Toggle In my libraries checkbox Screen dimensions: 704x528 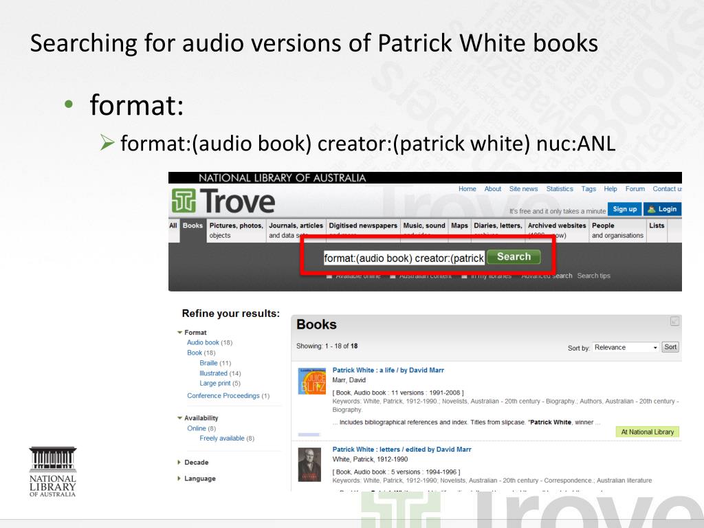tap(464, 276)
